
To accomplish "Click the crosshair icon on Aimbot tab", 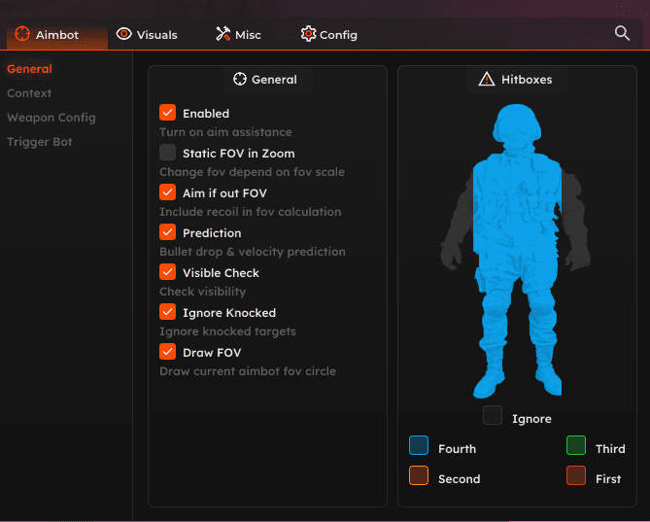I will pos(22,34).
